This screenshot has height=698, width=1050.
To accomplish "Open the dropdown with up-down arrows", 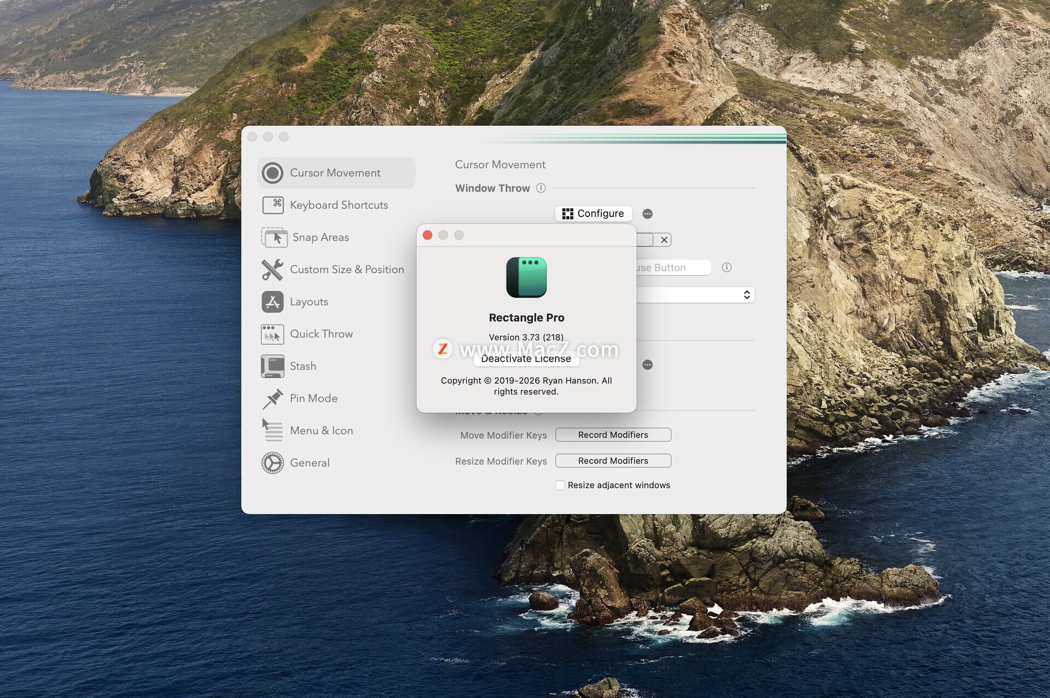I will [746, 295].
